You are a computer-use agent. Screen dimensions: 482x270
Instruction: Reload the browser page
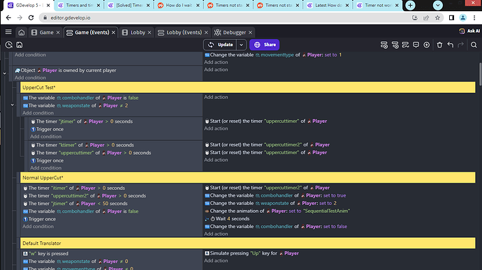tap(31, 18)
